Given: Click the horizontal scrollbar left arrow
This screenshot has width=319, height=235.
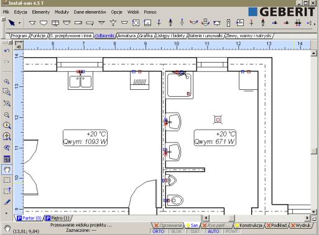Looking at the screenshot, I should (x=206, y=218).
